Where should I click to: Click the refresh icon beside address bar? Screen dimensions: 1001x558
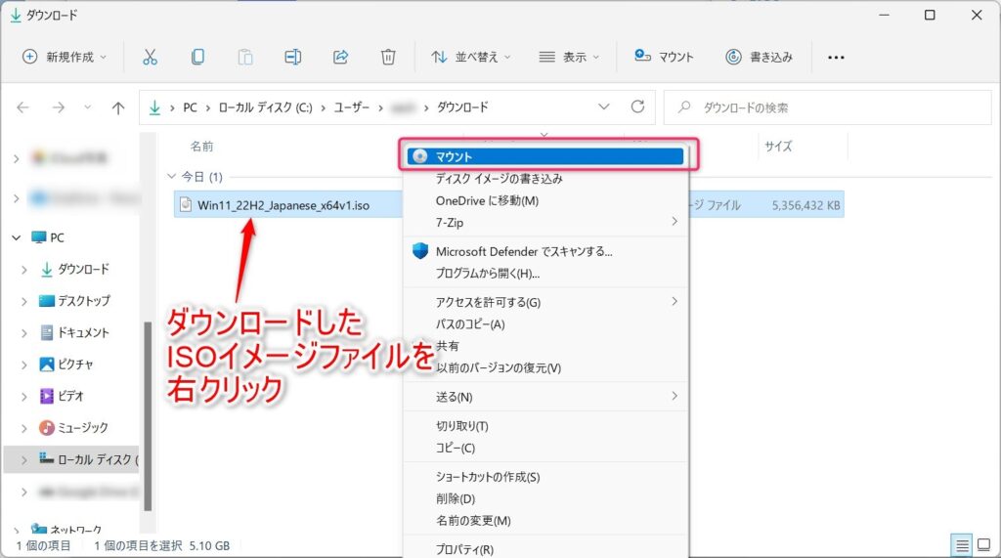click(637, 107)
